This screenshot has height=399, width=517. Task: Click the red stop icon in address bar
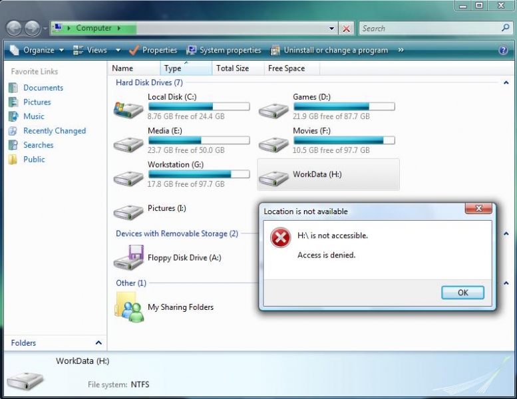pyautogui.click(x=347, y=29)
